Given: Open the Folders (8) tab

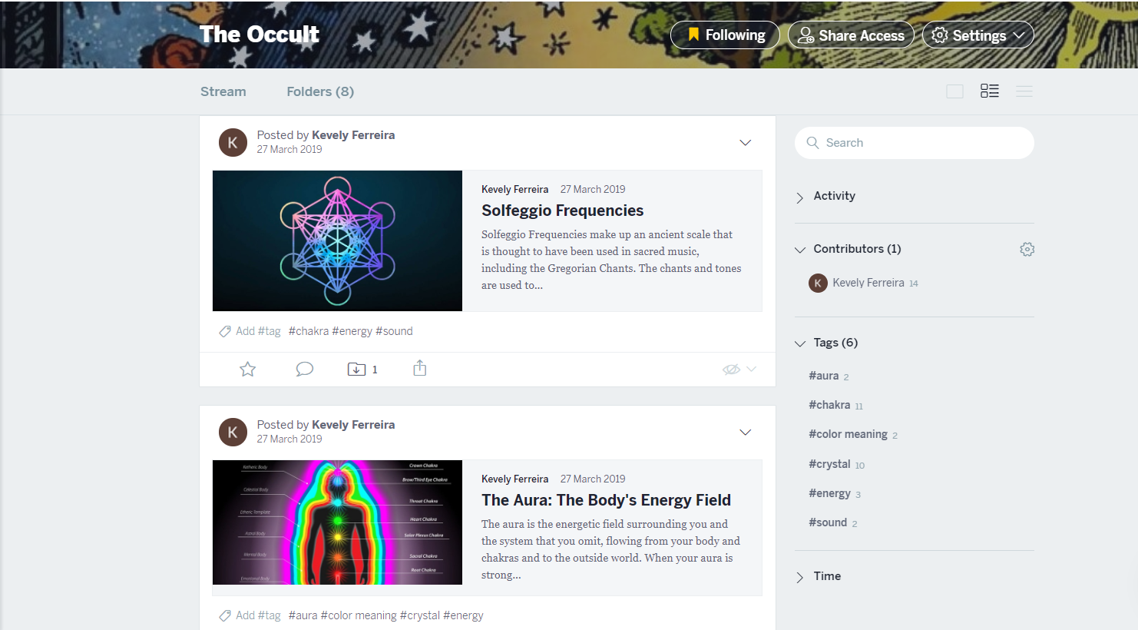Looking at the screenshot, I should pos(320,91).
